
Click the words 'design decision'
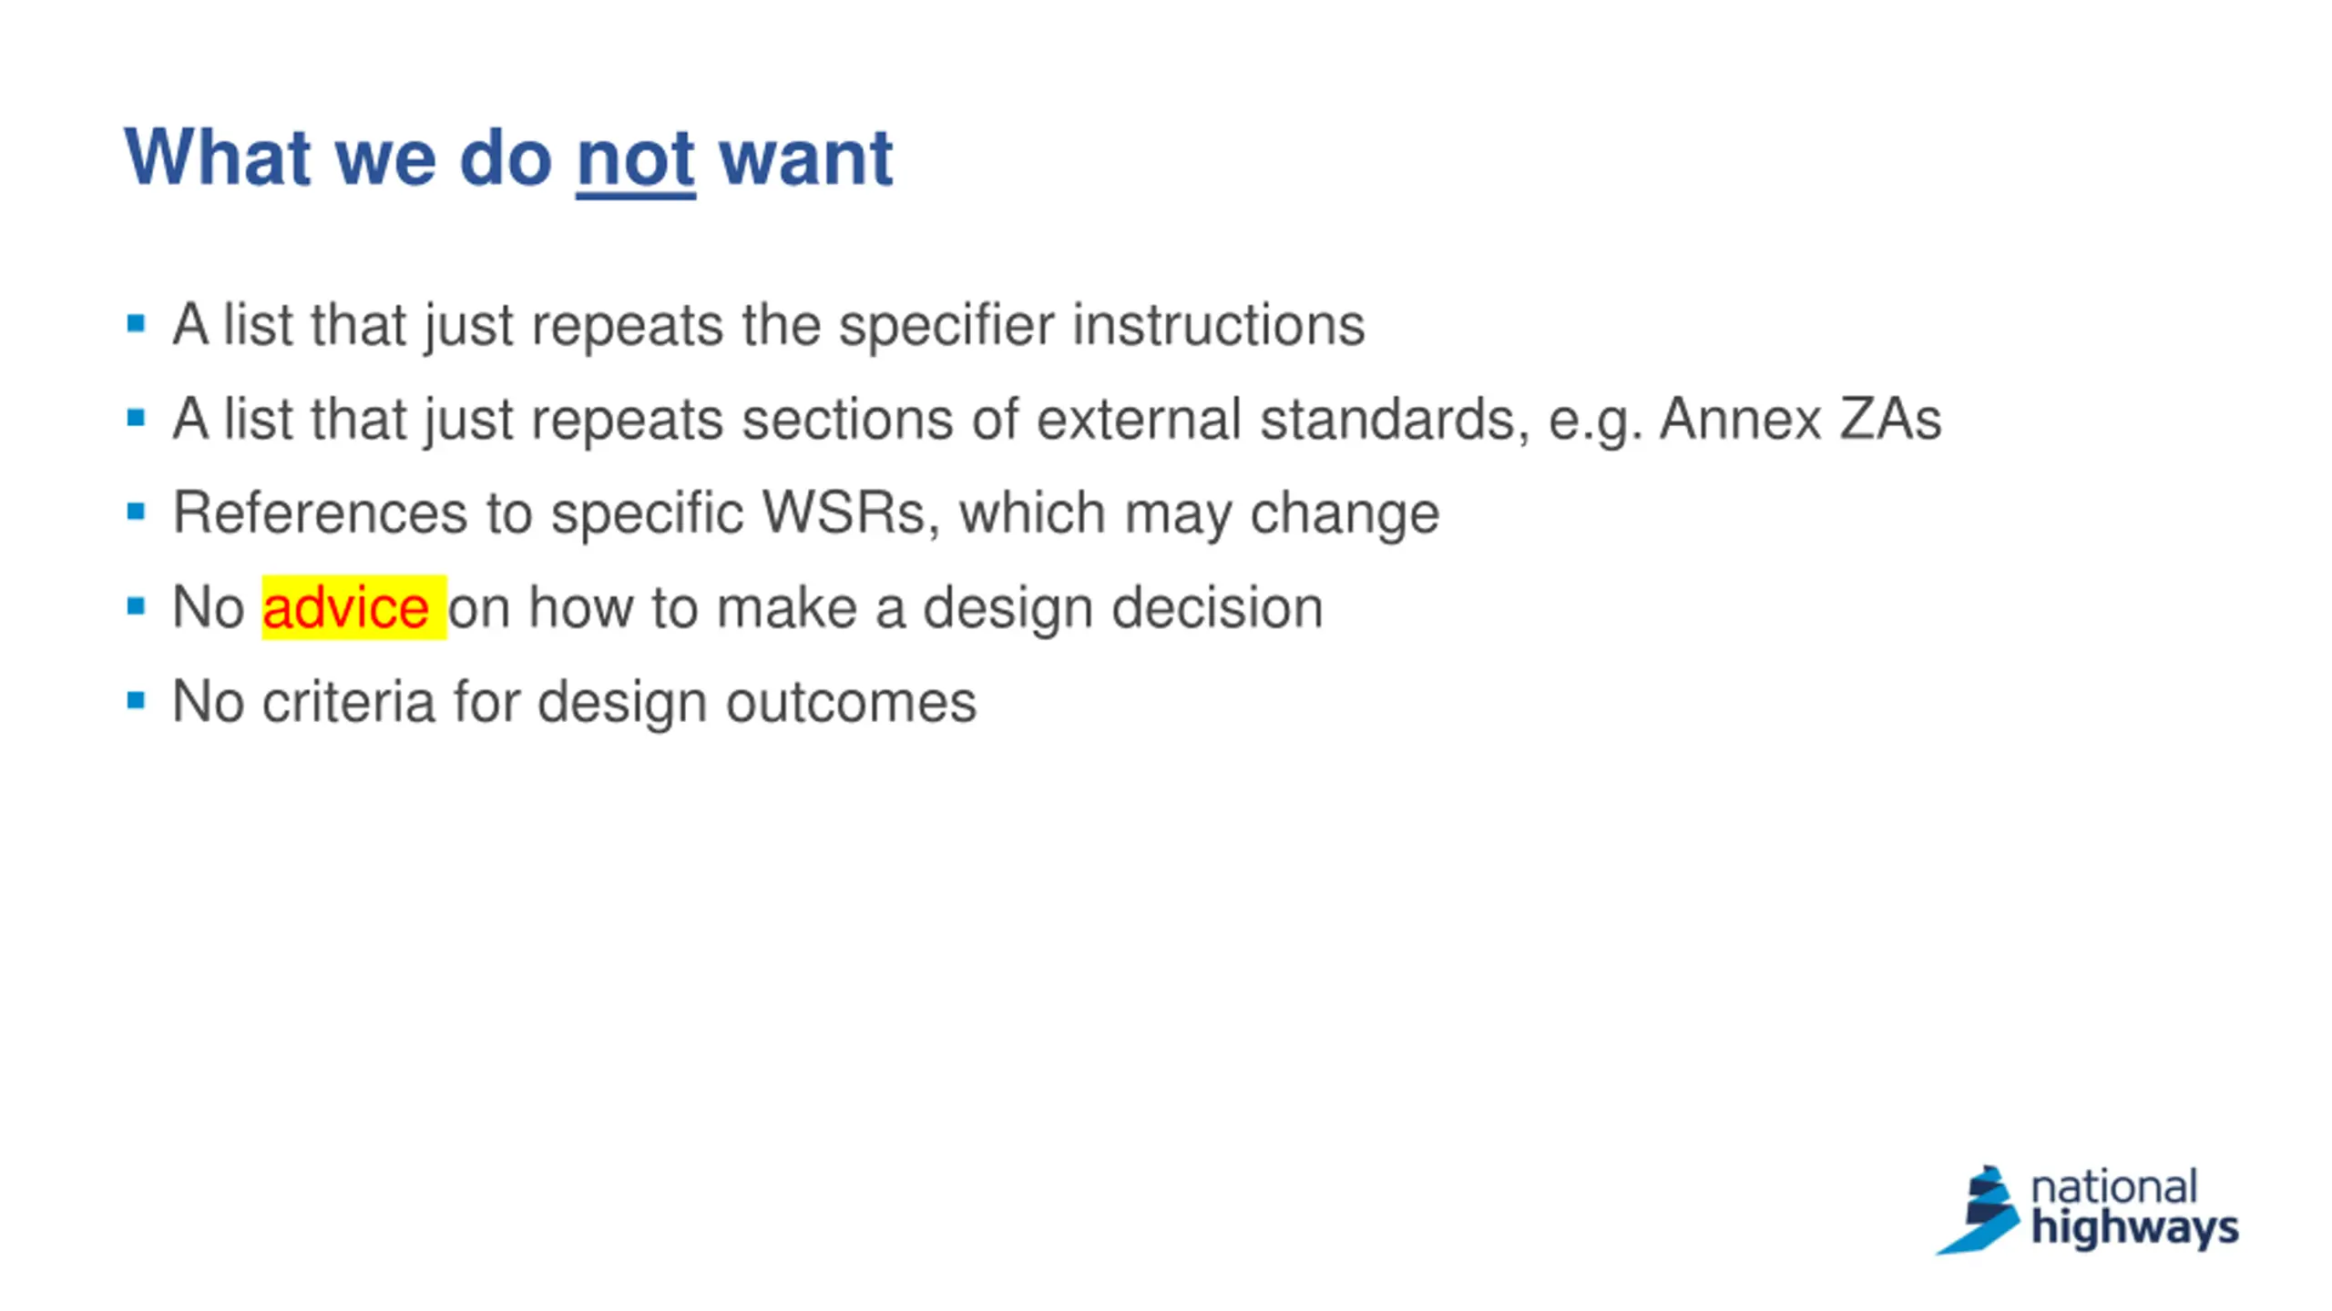coord(1123,607)
